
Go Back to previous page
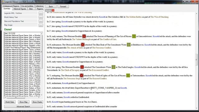click(51, 7)
